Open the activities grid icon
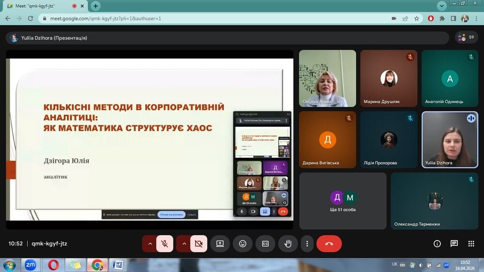The width and height of the screenshot is (484, 272). pos(471,244)
